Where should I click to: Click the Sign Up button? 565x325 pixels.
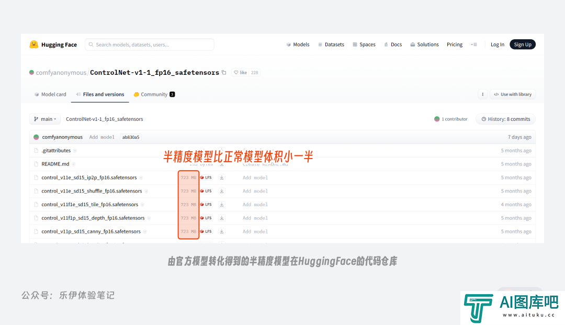point(523,44)
